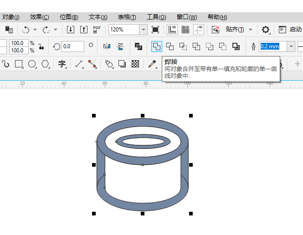
Task: Click the Mirror horizontally icon
Action: (107, 46)
